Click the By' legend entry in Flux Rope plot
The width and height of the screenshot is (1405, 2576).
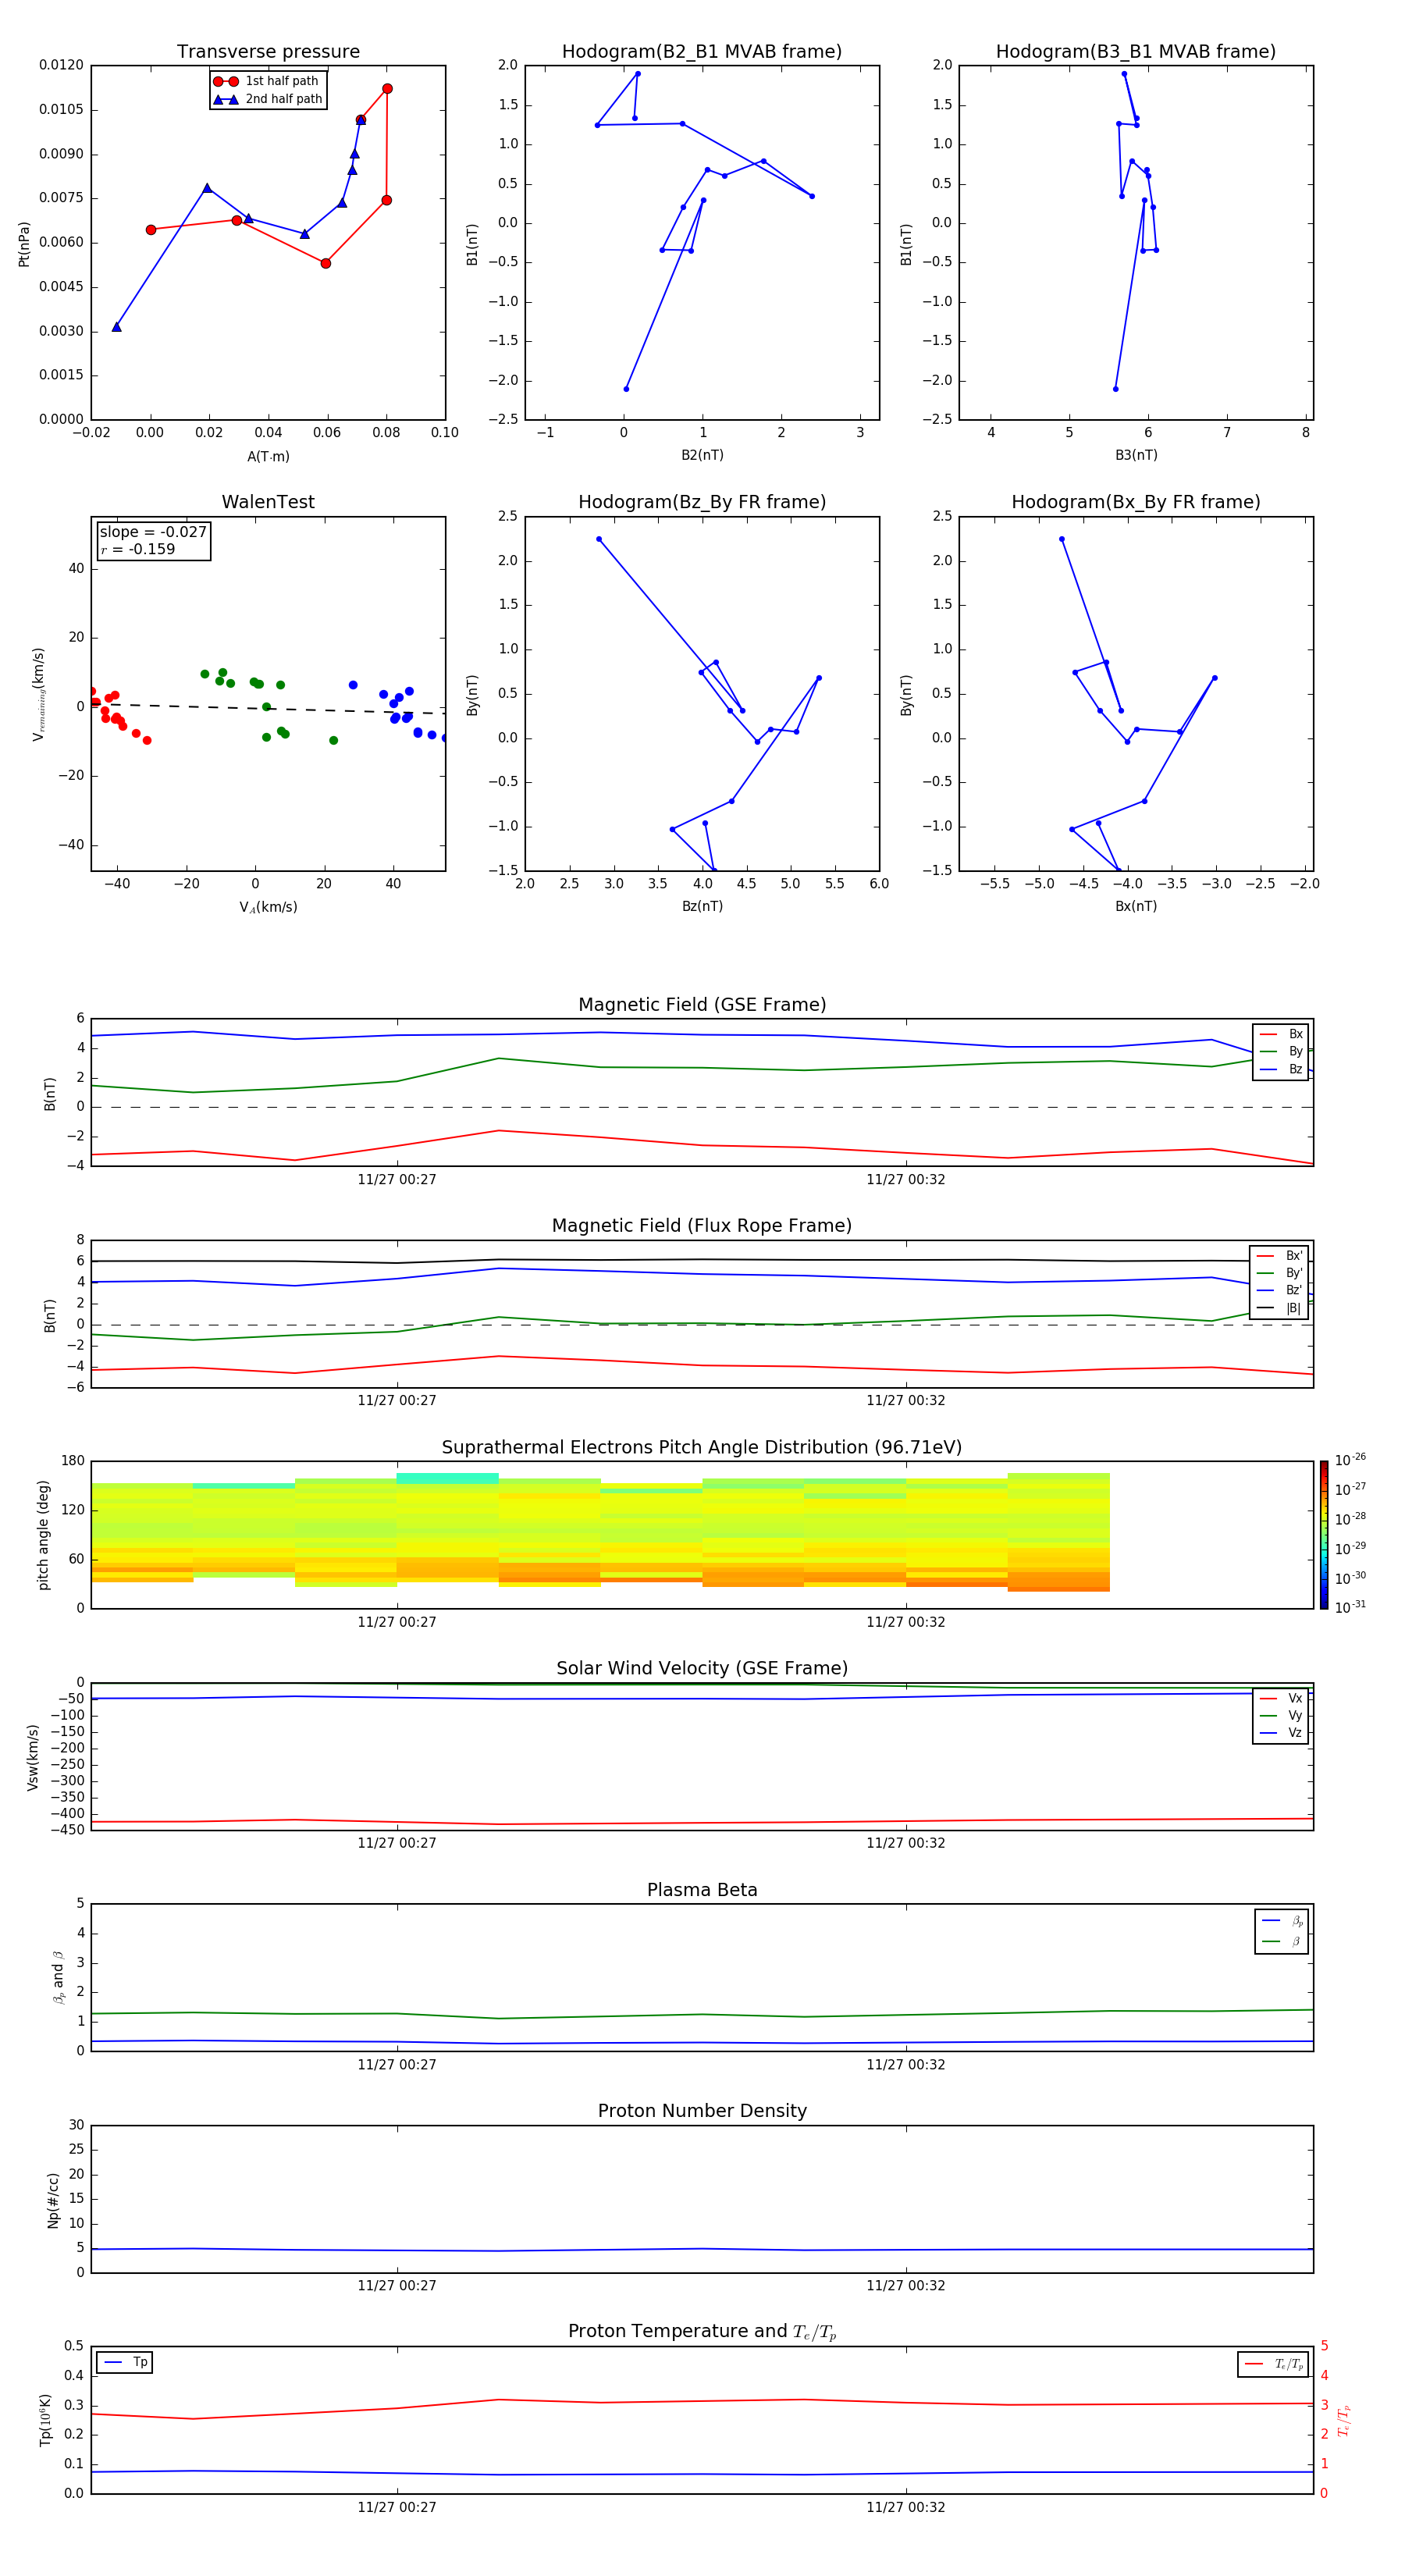coord(1279,1273)
